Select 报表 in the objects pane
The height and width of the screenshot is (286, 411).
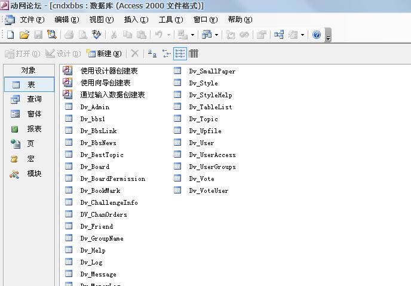point(29,129)
